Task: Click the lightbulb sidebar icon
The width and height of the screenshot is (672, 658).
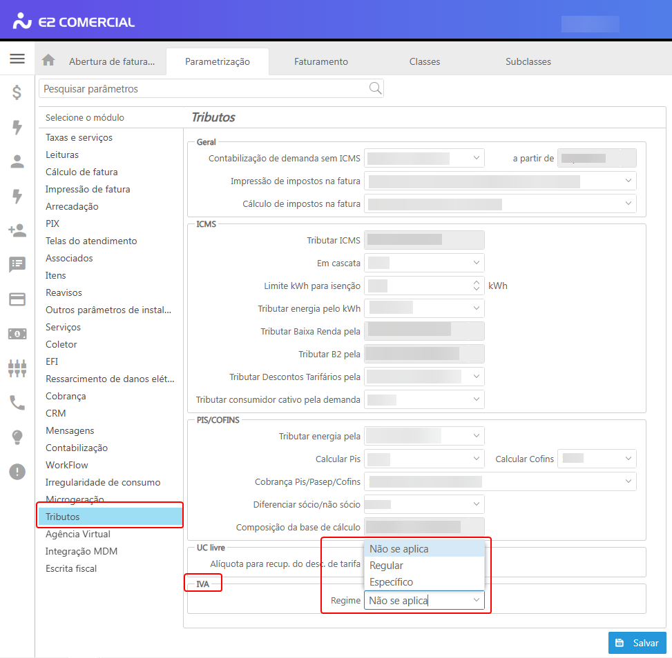Action: point(17,437)
